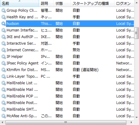Viewport: 139px width, 125px height.
Task: Click the 開始 status of IP Helper row
Action: (x=59, y=56)
